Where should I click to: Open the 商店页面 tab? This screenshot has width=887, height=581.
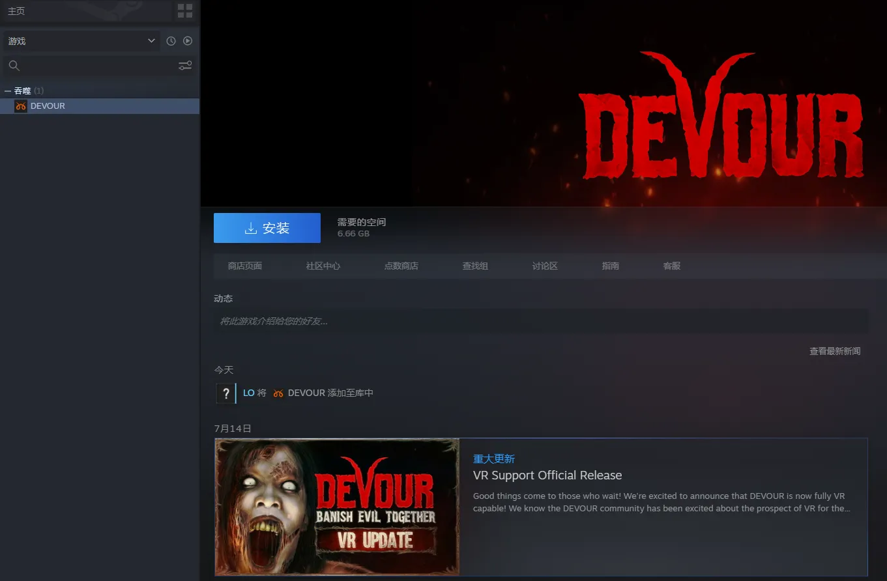pyautogui.click(x=245, y=266)
